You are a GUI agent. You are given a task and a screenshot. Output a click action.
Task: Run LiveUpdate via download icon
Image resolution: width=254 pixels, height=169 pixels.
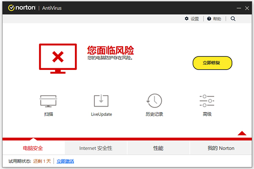tap(101, 101)
